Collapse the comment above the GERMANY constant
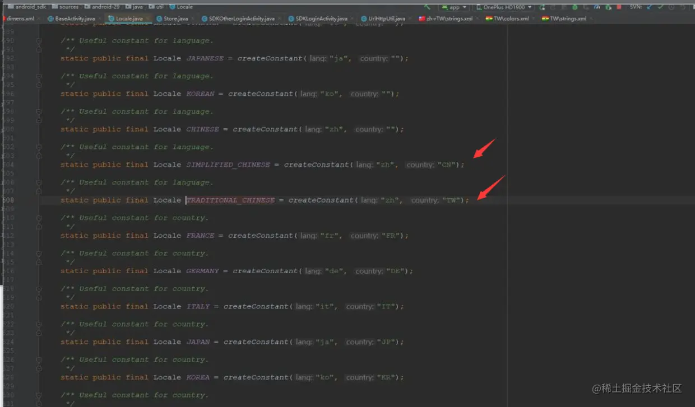This screenshot has width=695, height=407. [39, 253]
